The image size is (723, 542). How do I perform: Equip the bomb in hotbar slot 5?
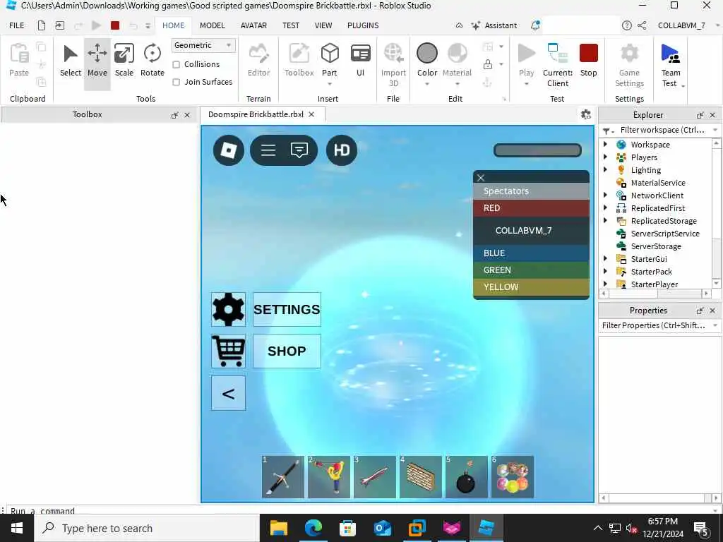[466, 477]
